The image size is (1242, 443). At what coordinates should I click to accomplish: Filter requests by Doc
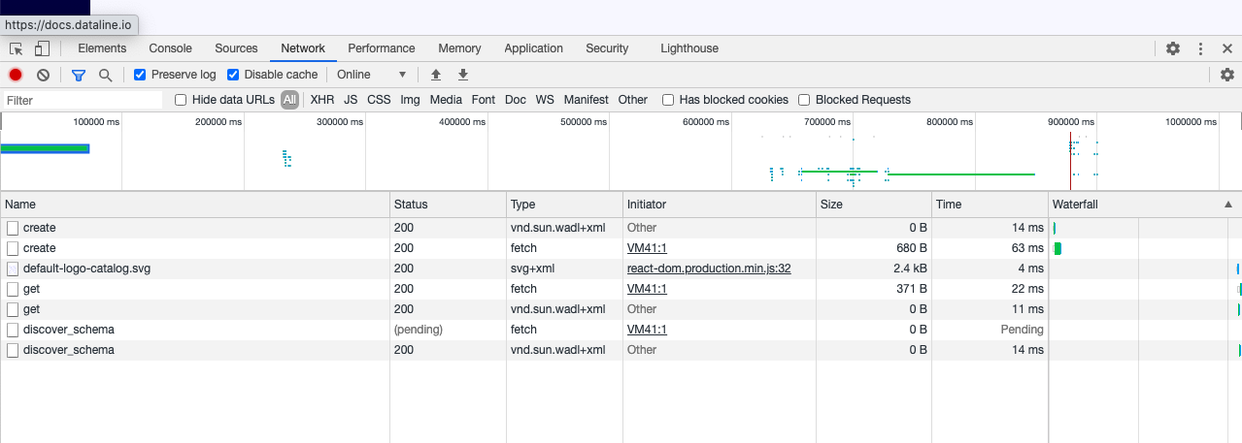[x=516, y=100]
